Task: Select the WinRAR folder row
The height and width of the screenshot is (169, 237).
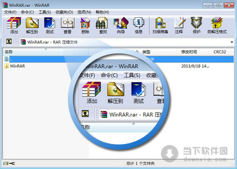Action: [x=119, y=66]
